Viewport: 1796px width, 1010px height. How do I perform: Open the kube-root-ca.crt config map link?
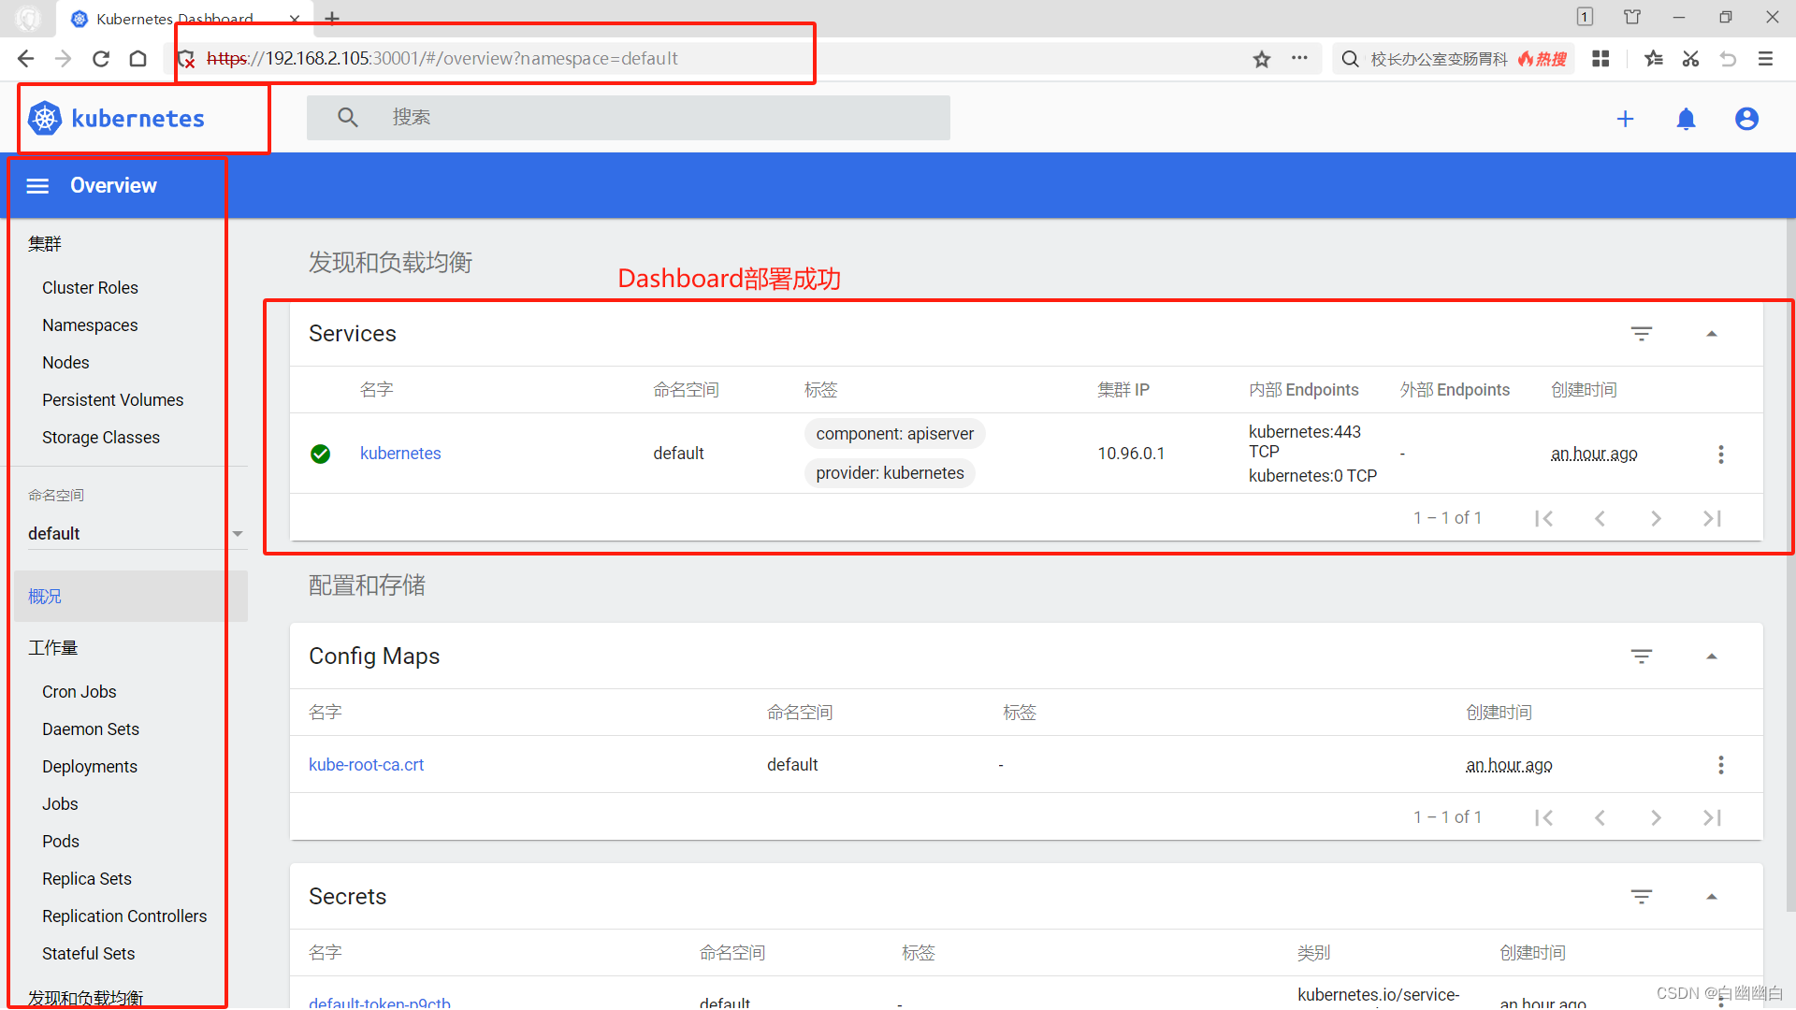pos(366,765)
